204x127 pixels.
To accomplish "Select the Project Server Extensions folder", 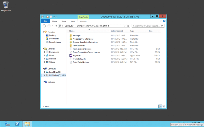I will (81, 39).
